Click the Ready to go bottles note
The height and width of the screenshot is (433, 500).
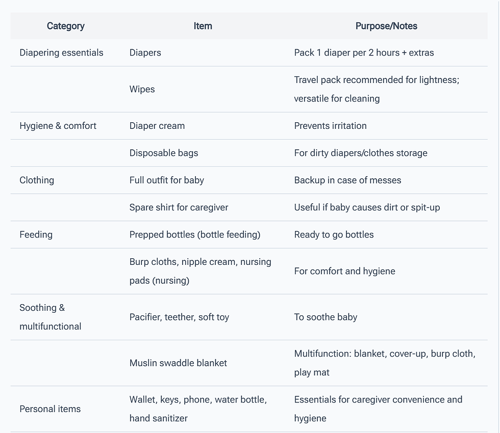pyautogui.click(x=334, y=235)
